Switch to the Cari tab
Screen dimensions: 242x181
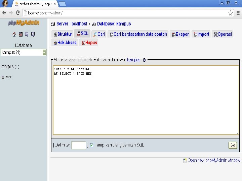pos(99,34)
